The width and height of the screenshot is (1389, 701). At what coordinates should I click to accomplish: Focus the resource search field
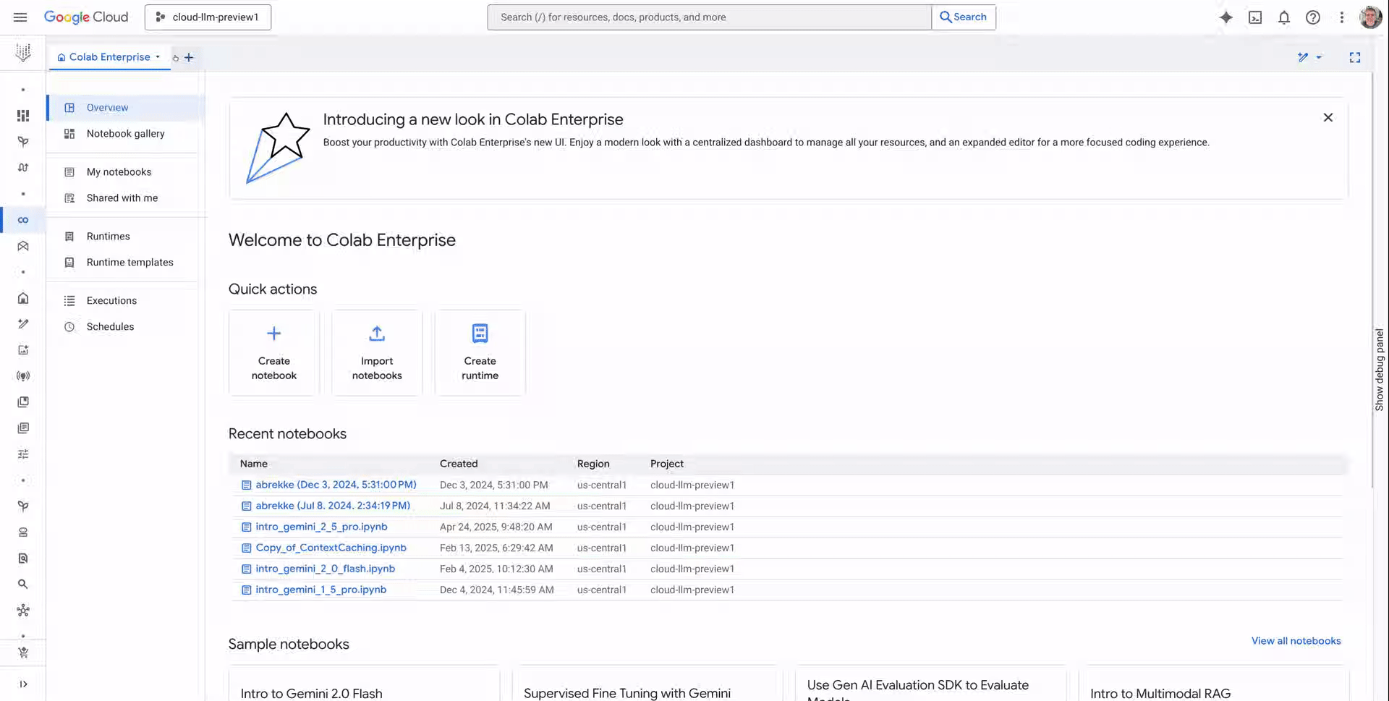click(x=709, y=17)
